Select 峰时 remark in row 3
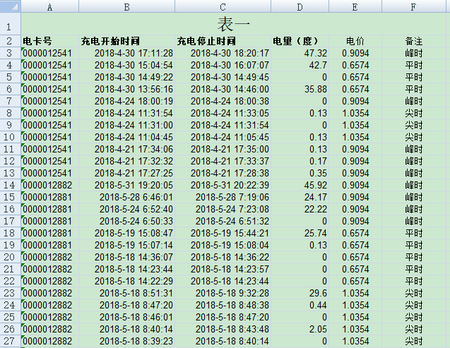 point(413,53)
